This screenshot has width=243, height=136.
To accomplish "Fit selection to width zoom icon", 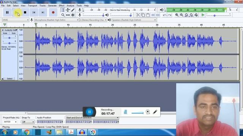I will (186, 15).
